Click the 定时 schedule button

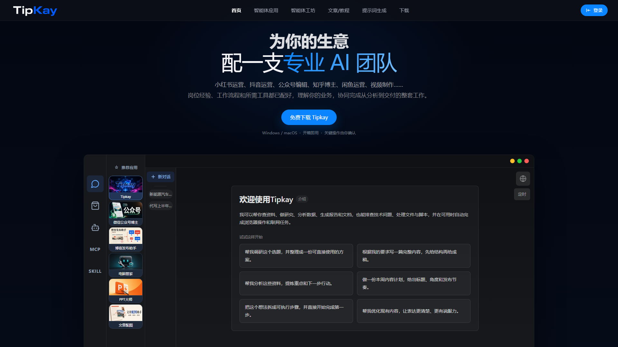tap(522, 194)
